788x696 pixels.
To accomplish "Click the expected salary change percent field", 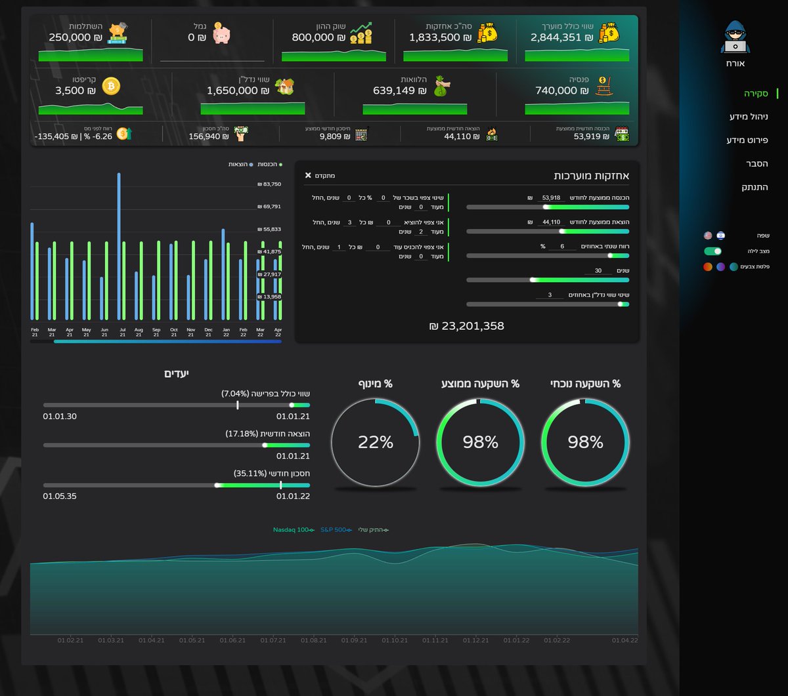I will click(383, 197).
